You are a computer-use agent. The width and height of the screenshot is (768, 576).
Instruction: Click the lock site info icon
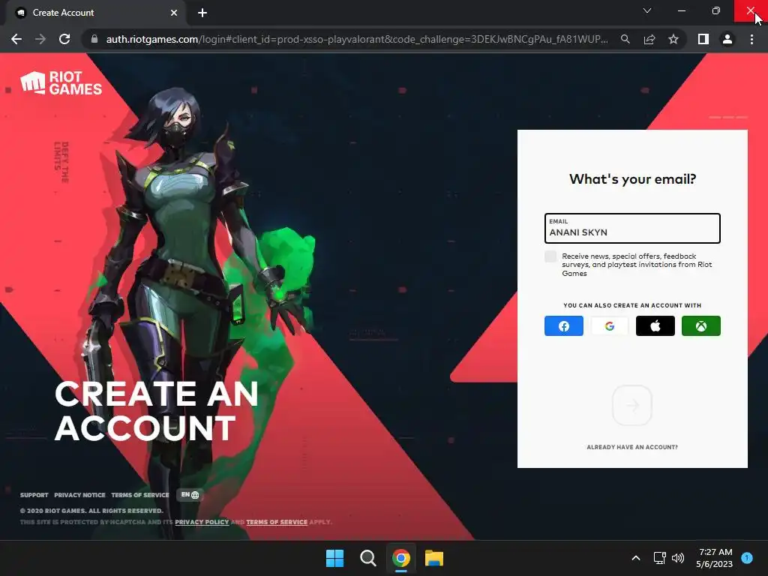click(x=94, y=39)
